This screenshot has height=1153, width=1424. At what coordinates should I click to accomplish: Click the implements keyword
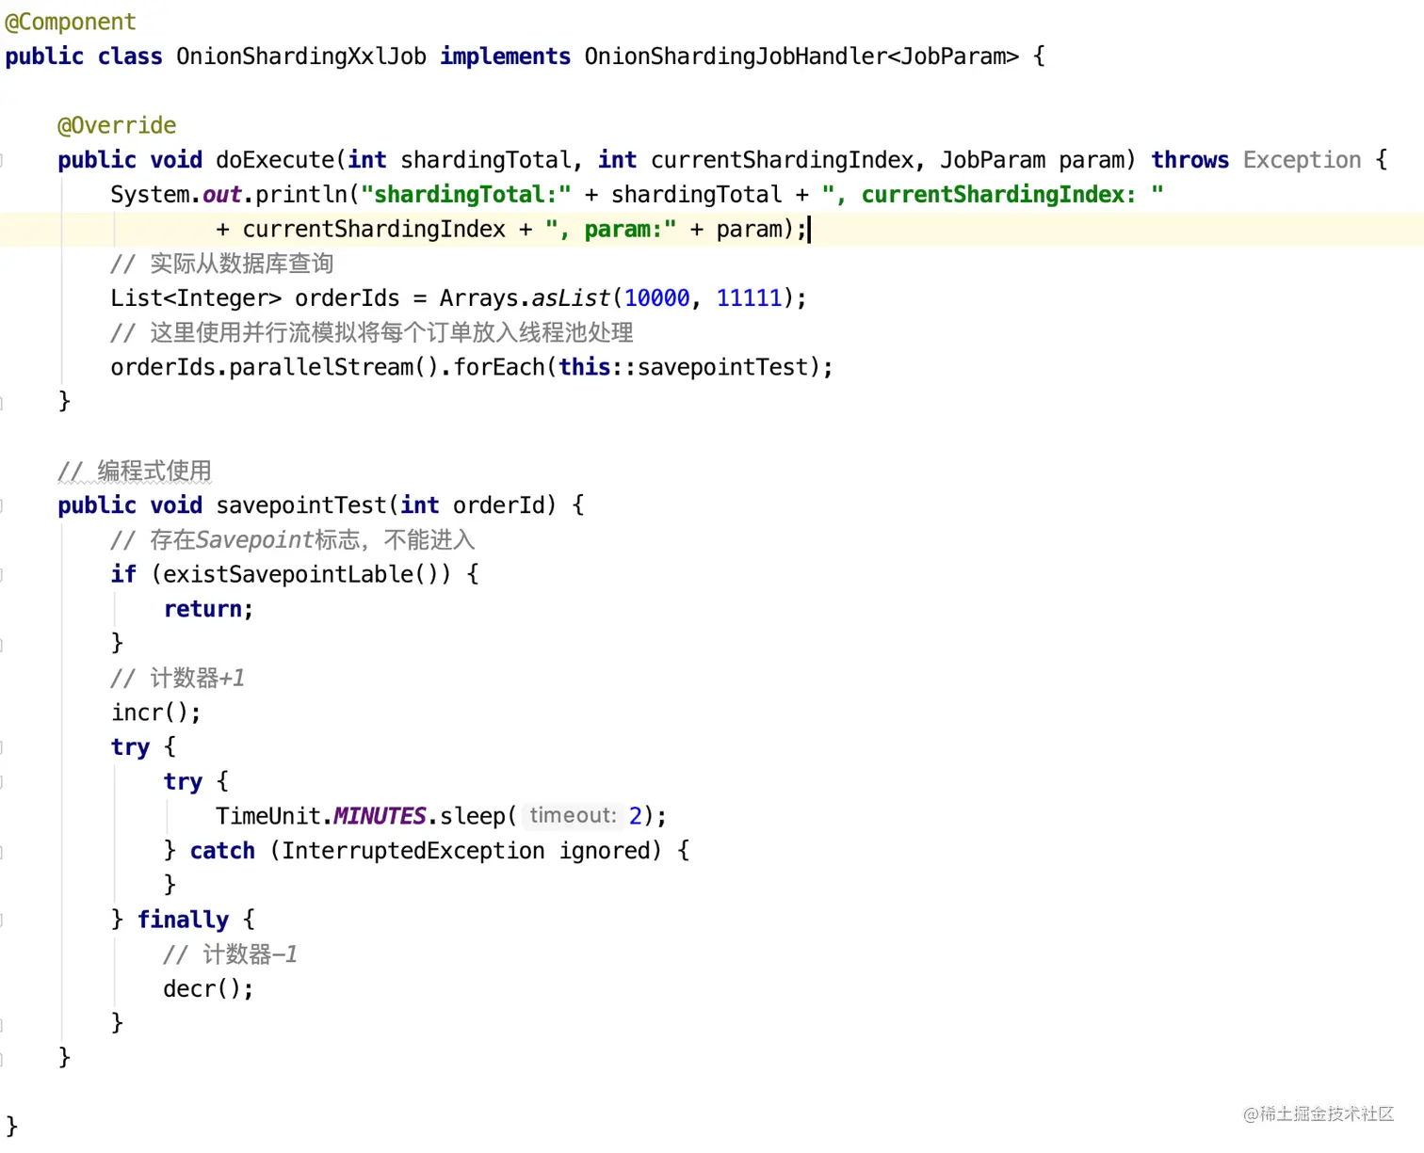505,56
